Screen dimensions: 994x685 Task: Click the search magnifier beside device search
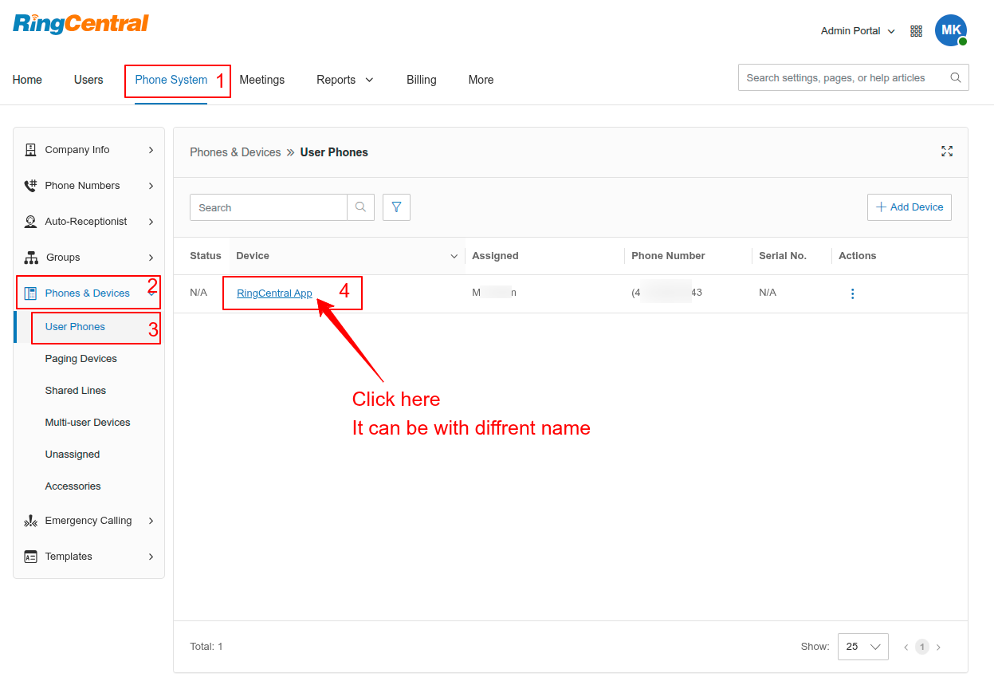(360, 207)
